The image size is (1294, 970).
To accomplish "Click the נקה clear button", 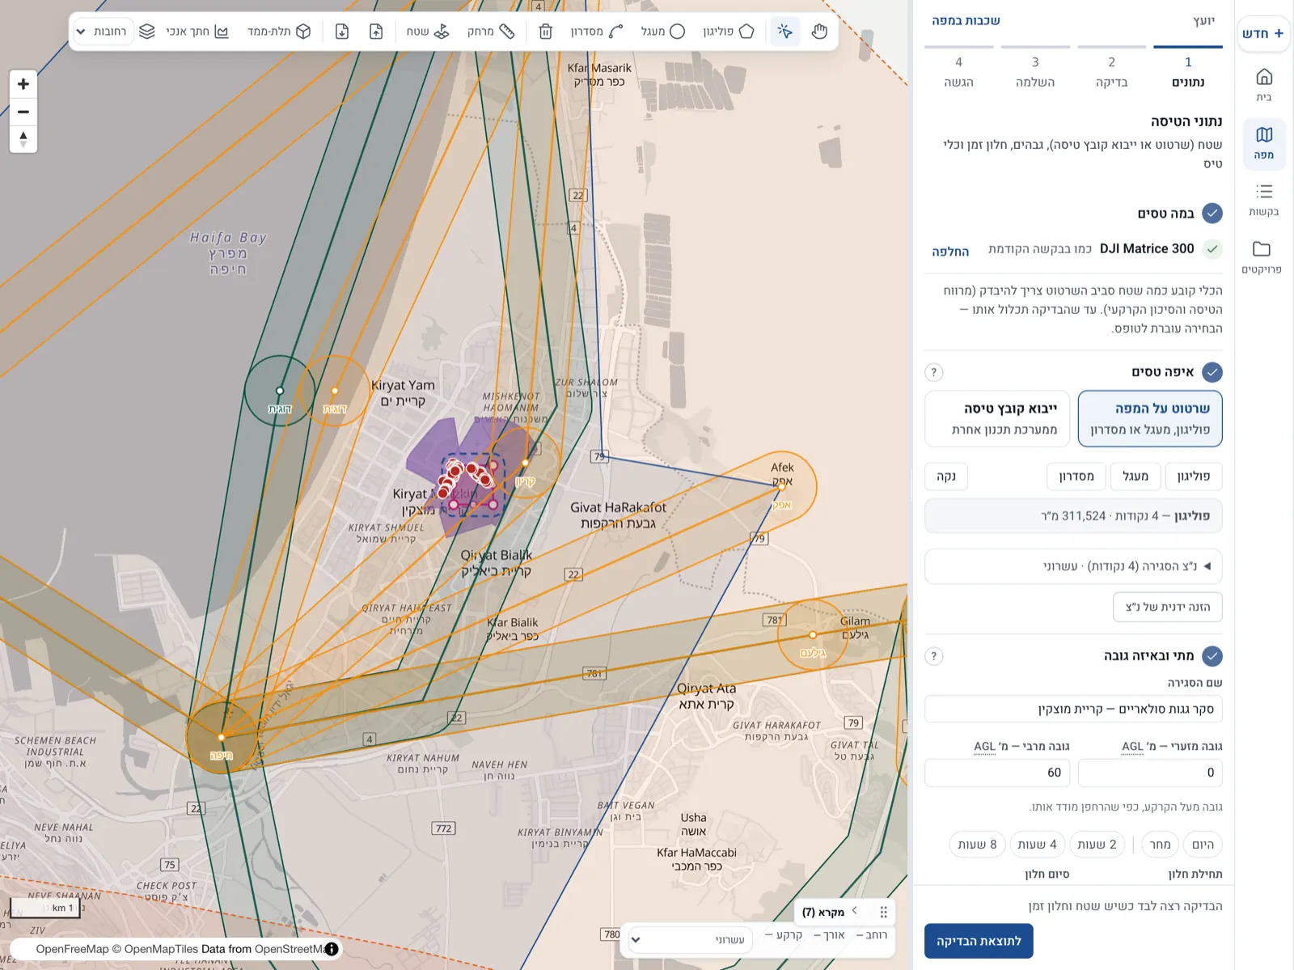I will click(946, 477).
